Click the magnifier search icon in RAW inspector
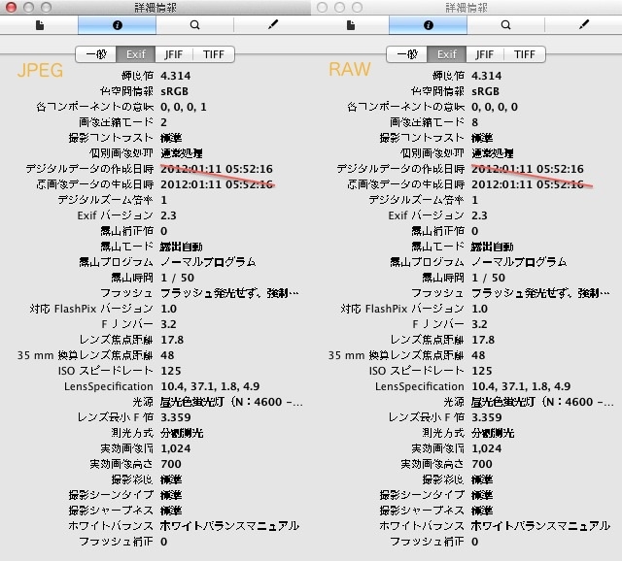This screenshot has width=622, height=561. [x=505, y=25]
